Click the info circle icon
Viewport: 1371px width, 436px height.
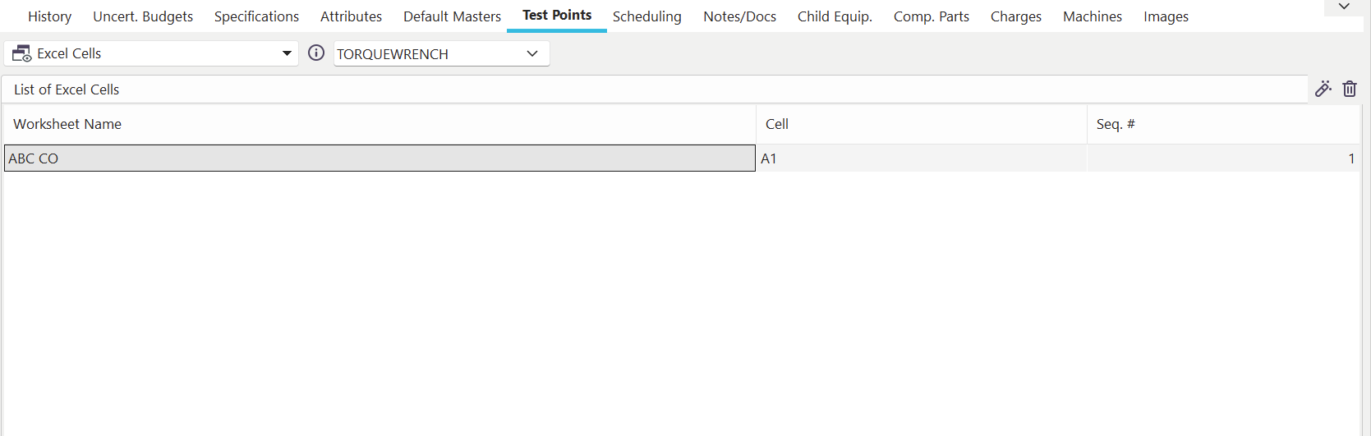316,53
